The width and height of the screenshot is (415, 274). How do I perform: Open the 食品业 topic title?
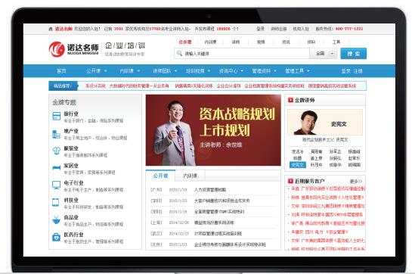tap(71, 217)
